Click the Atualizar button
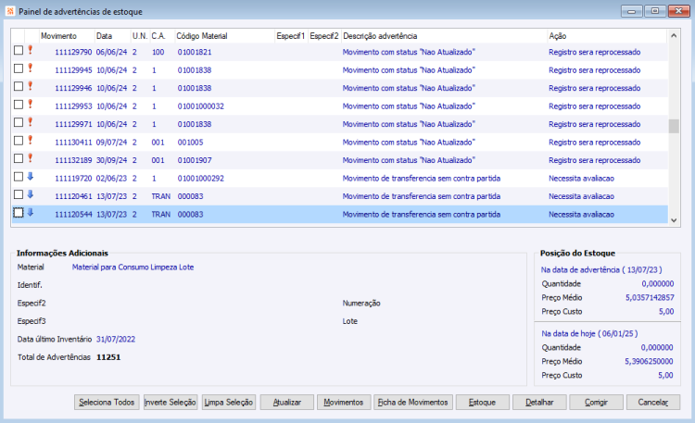 (286, 403)
